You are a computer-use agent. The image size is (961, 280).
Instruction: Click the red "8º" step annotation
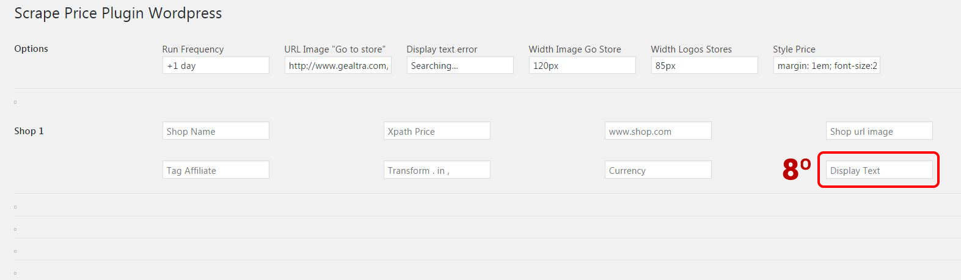click(x=796, y=170)
